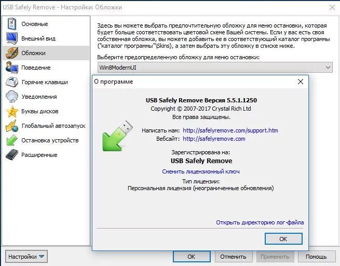
Task: Click OK in the settings window
Action: pos(192,257)
